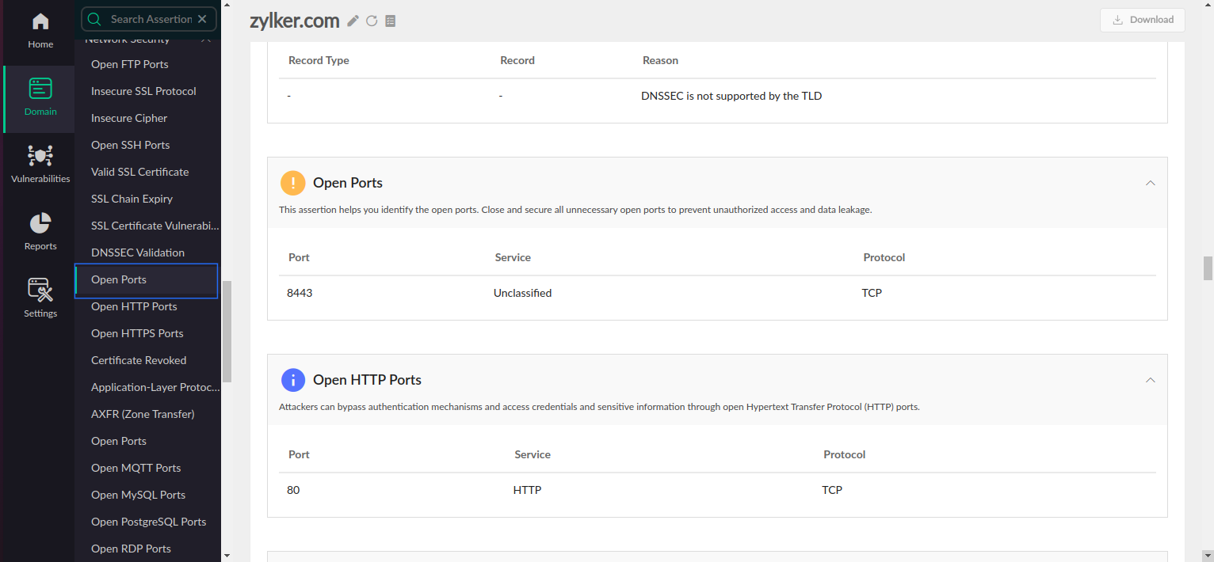Go to the Home section
Image resolution: width=1214 pixels, height=562 pixels.
point(40,31)
